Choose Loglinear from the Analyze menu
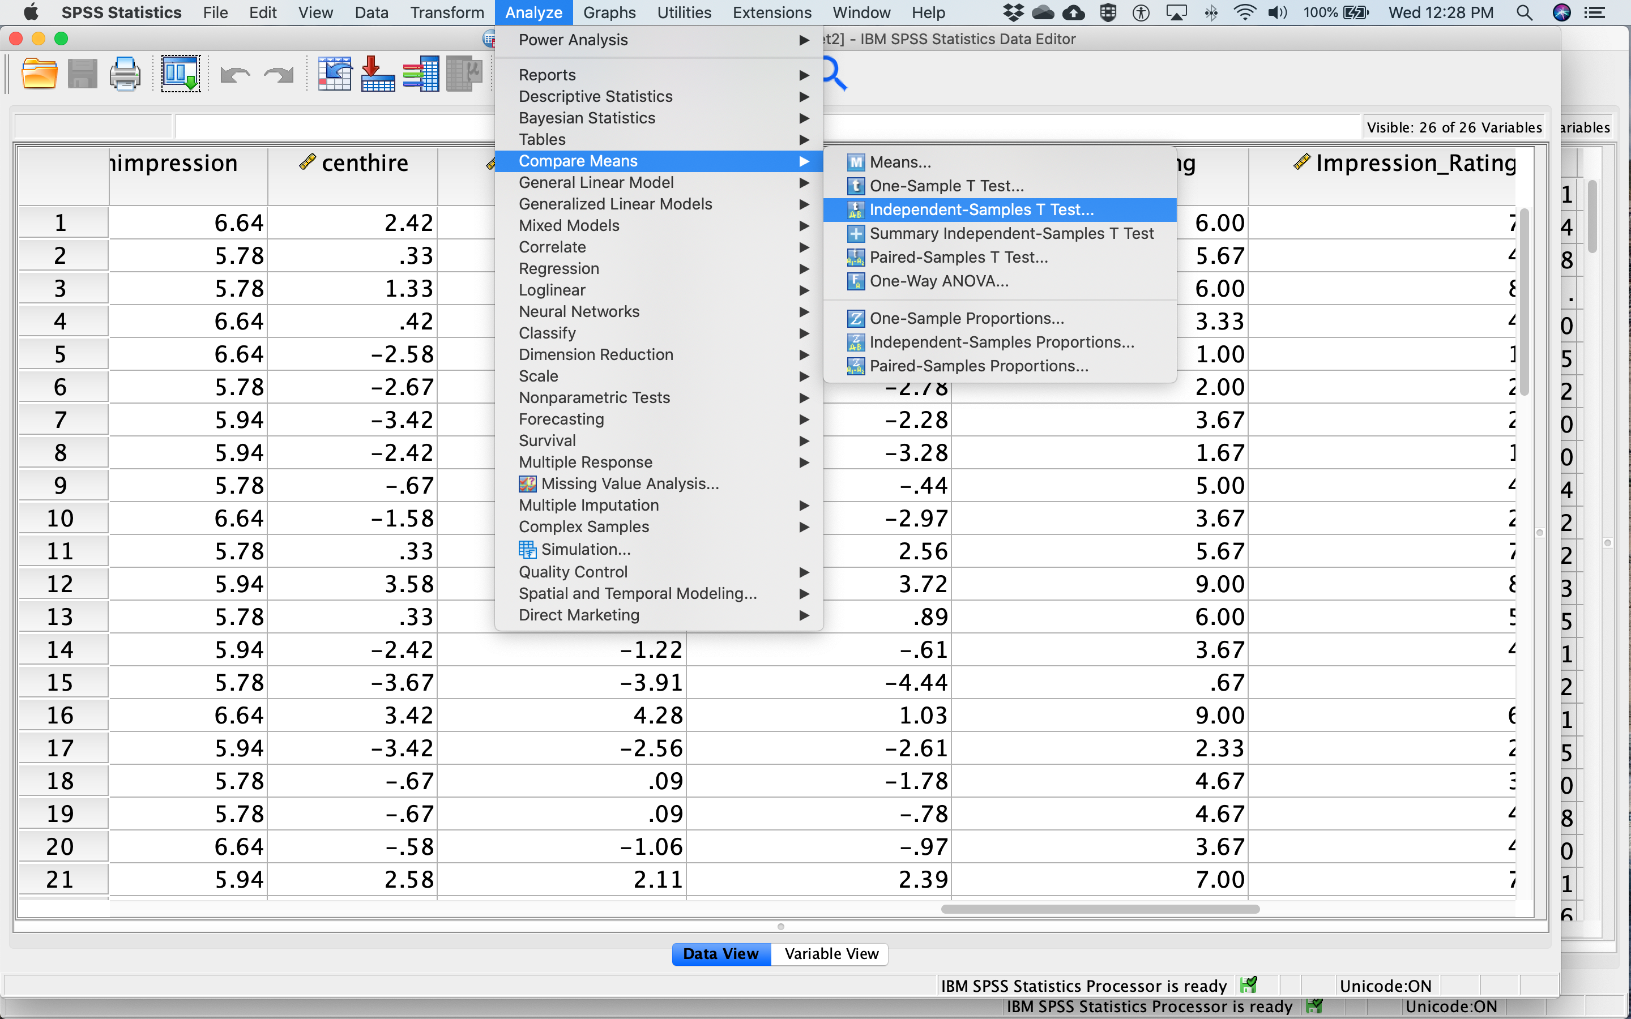This screenshot has height=1019, width=1631. [659, 290]
